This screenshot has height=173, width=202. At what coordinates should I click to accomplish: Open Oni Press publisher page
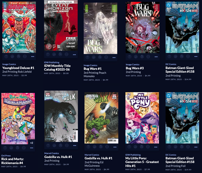[6, 156]
